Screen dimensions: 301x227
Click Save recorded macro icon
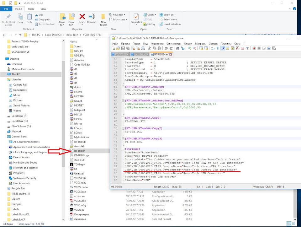(x=274, y=48)
